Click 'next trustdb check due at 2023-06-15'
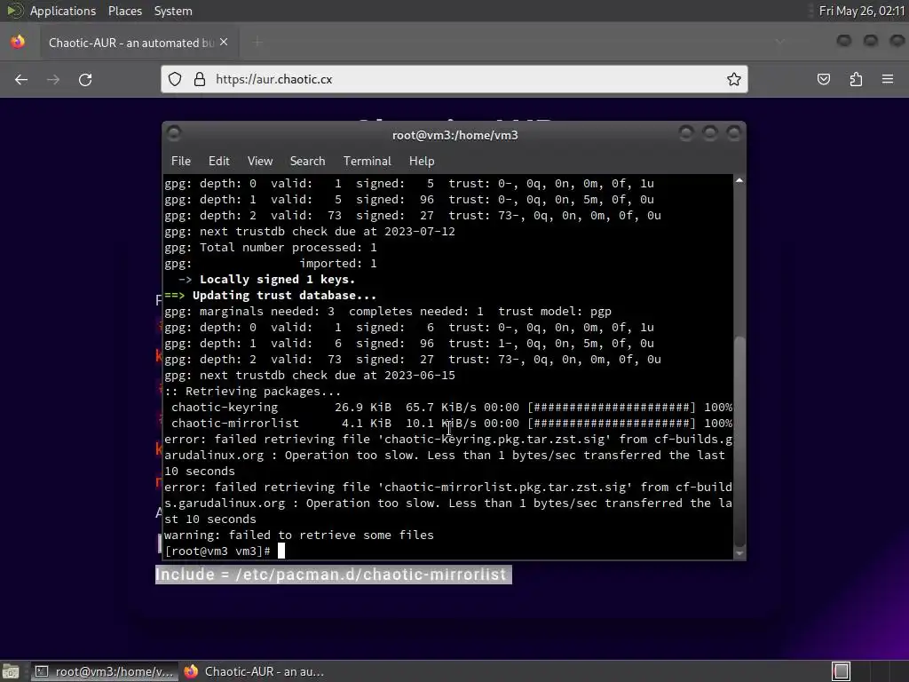Viewport: 909px width, 682px height. [x=328, y=376]
